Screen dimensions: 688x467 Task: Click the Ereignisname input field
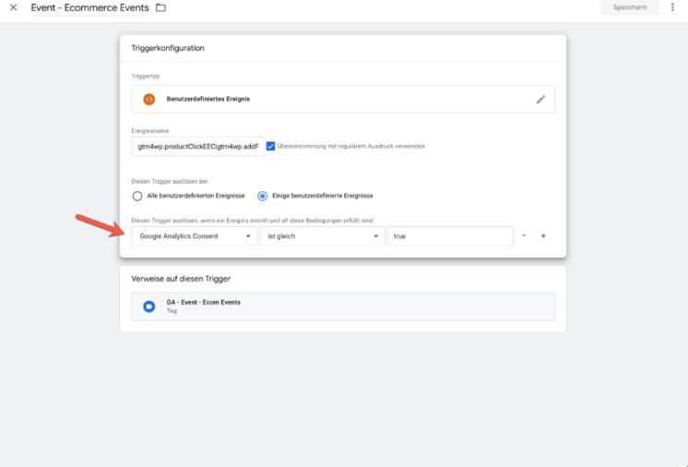coord(198,147)
